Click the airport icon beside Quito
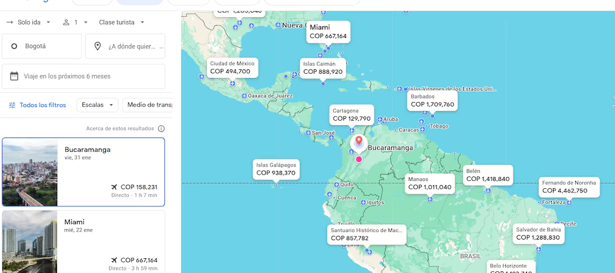 point(337,184)
